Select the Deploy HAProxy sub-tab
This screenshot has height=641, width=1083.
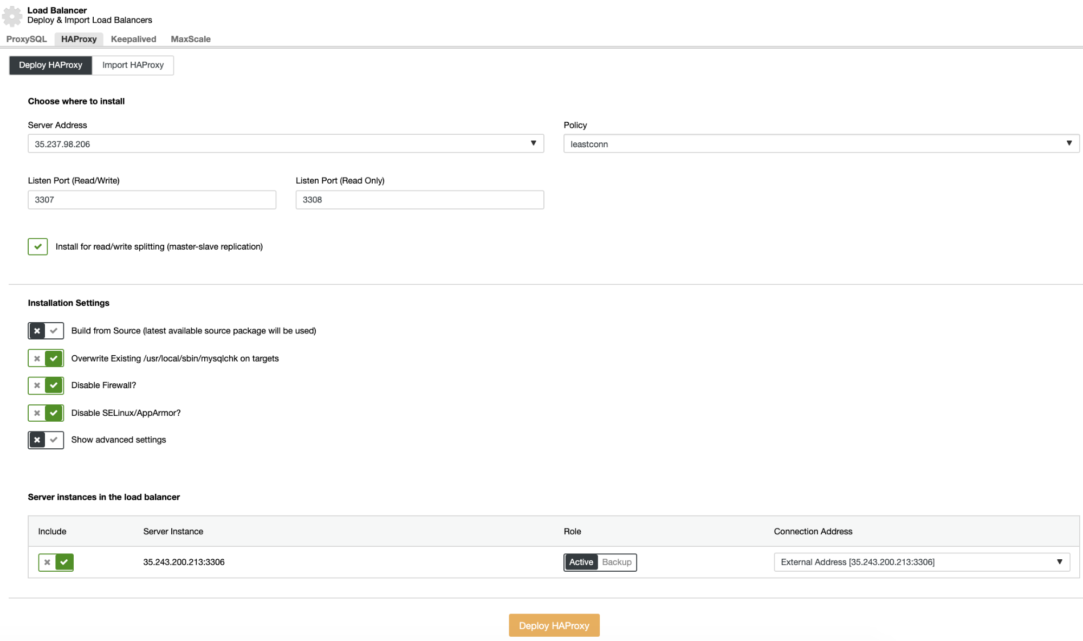pos(50,65)
